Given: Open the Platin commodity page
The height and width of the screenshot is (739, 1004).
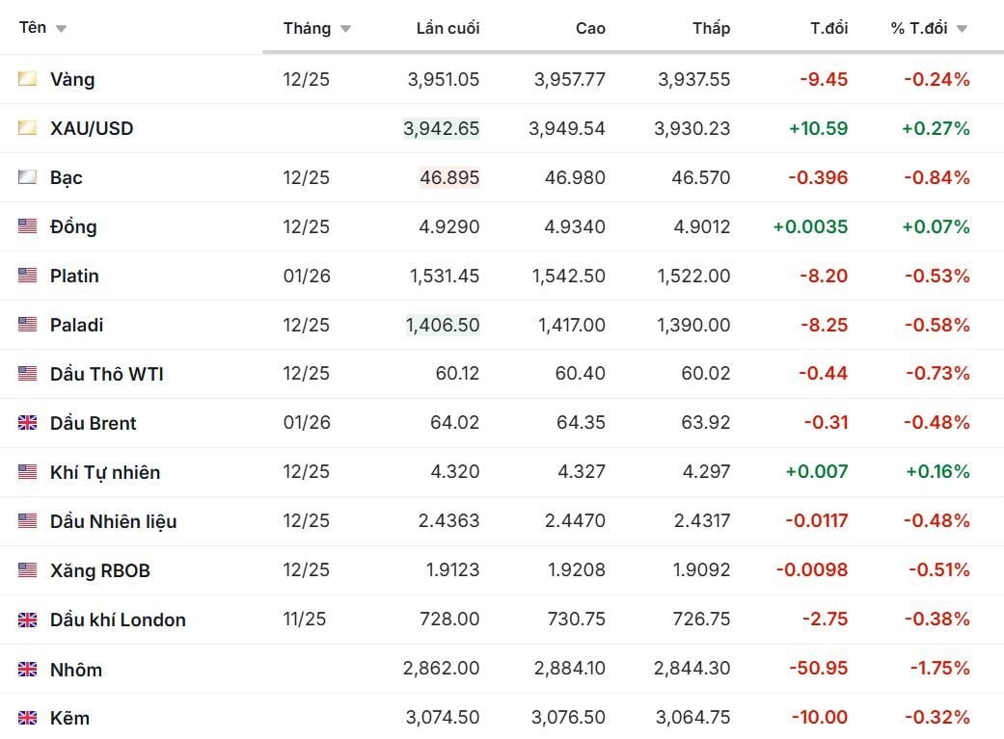Looking at the screenshot, I should click(x=74, y=276).
